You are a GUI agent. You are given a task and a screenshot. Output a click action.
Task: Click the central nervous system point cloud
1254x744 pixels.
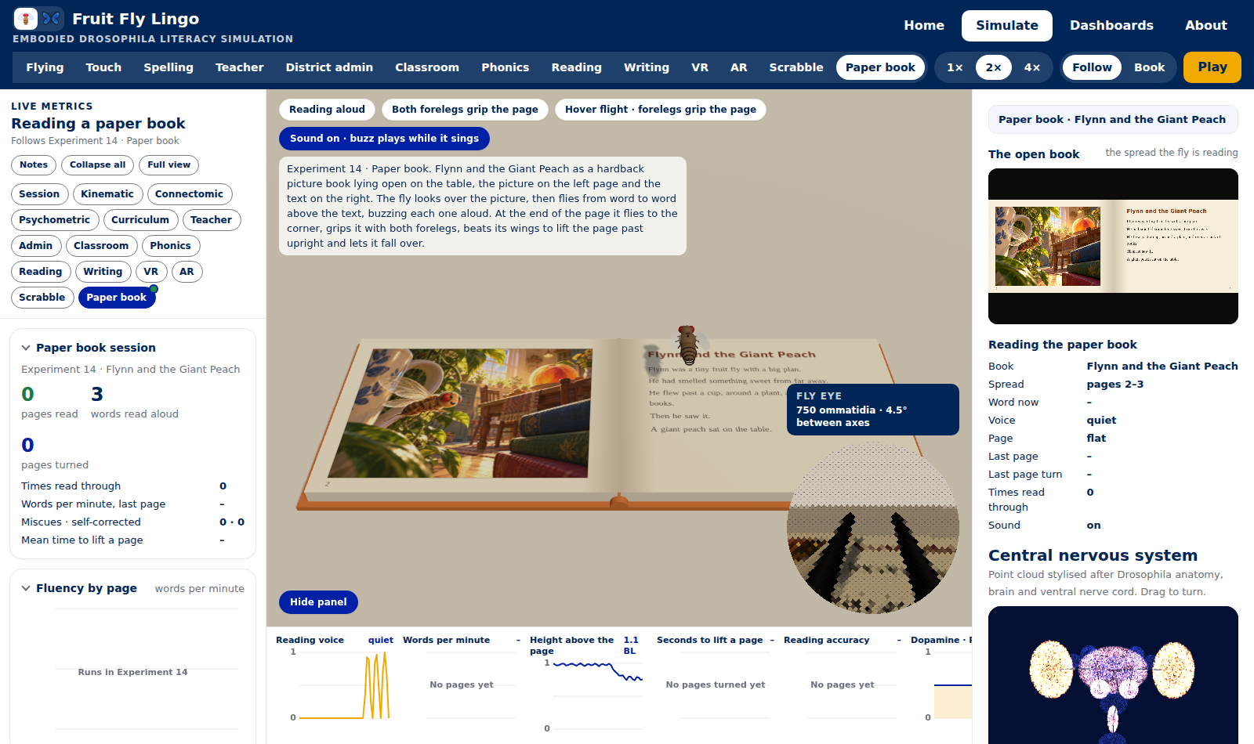(1113, 675)
